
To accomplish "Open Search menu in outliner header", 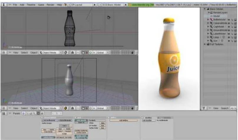I will click(225, 108).
